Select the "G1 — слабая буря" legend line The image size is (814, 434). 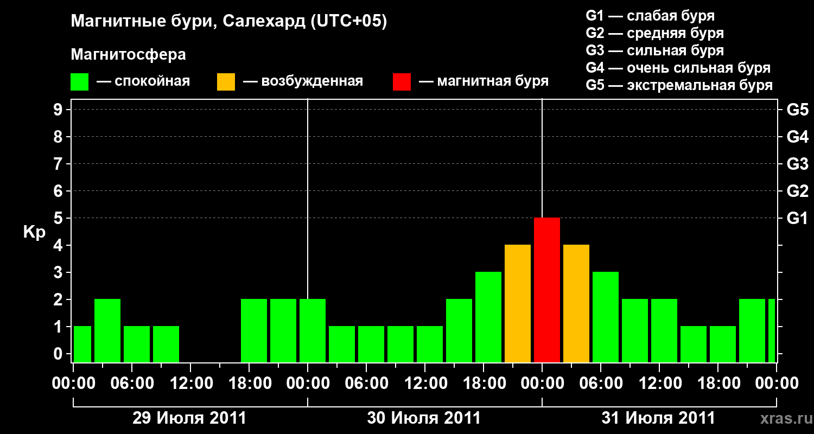650,16
